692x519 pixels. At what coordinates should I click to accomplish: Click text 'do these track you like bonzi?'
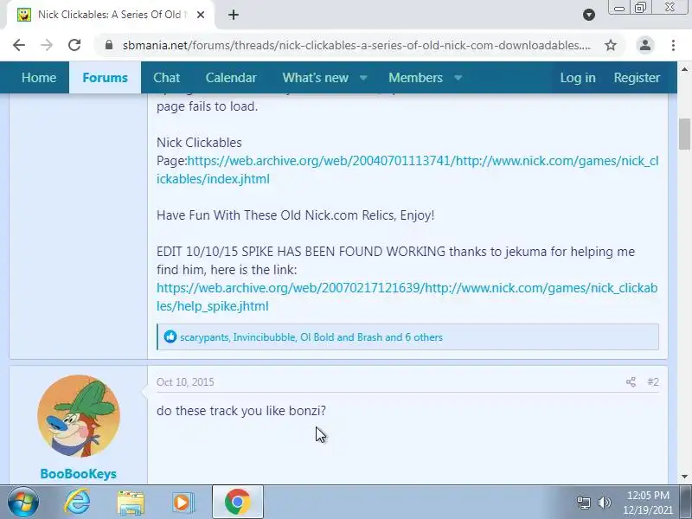(241, 411)
